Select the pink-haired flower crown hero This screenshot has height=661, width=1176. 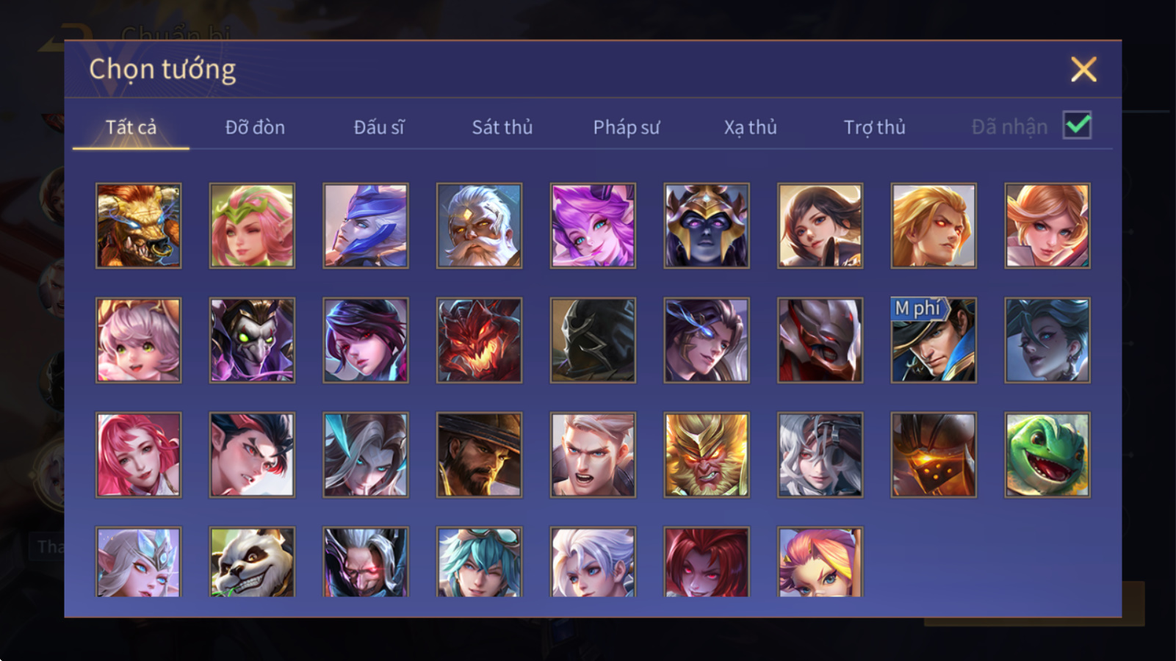(x=252, y=225)
